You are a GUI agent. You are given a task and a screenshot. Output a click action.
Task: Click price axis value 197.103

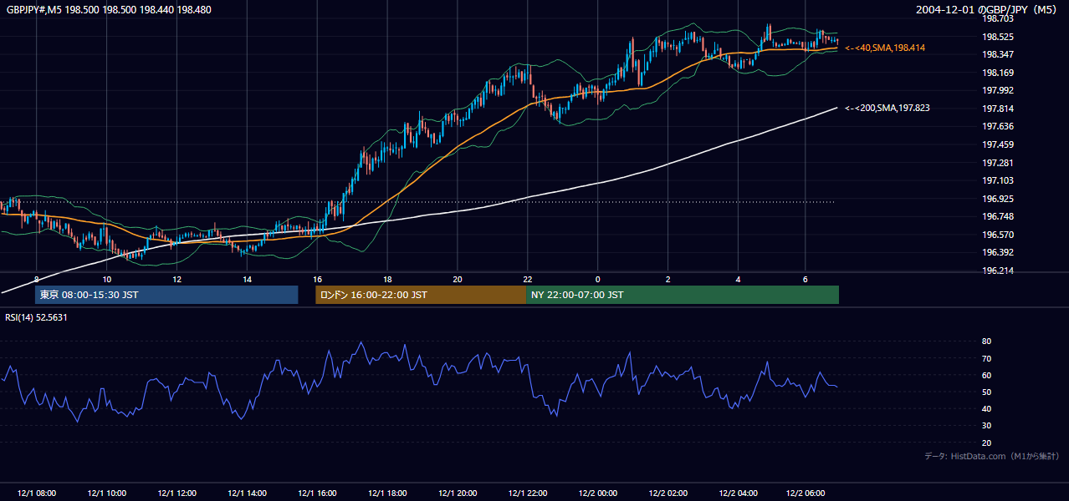point(998,180)
